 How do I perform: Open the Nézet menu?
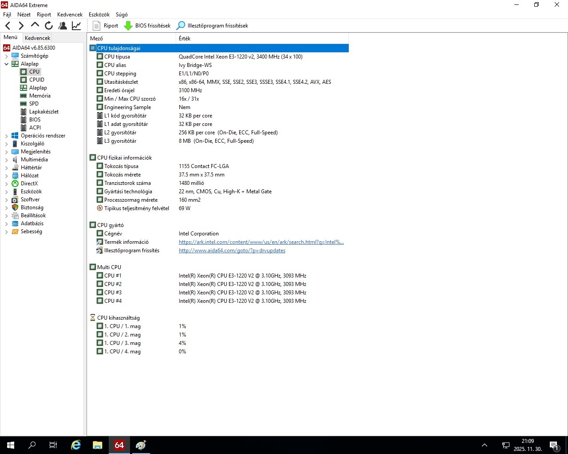click(24, 14)
